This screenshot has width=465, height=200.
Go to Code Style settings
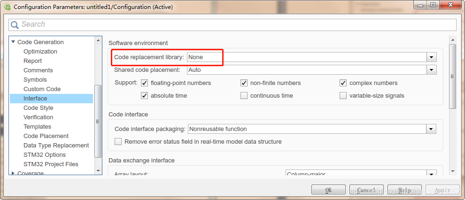click(39, 108)
